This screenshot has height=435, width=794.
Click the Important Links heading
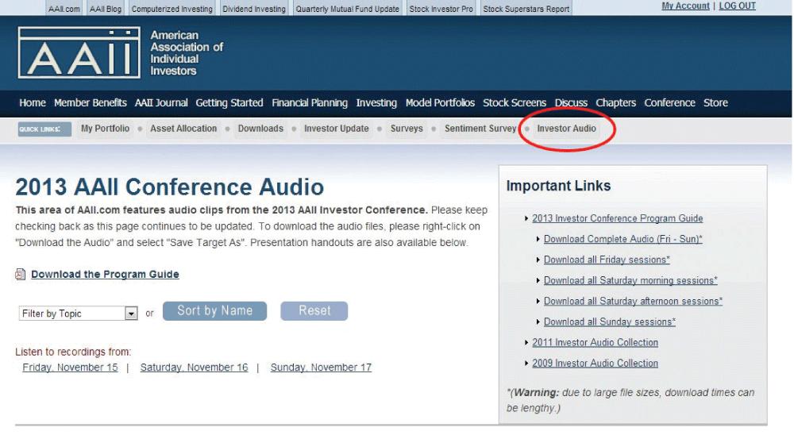click(558, 186)
